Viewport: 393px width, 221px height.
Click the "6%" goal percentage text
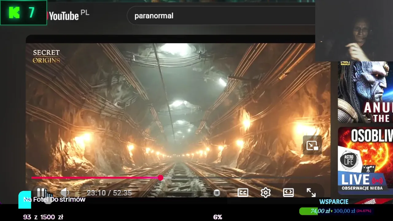click(218, 217)
